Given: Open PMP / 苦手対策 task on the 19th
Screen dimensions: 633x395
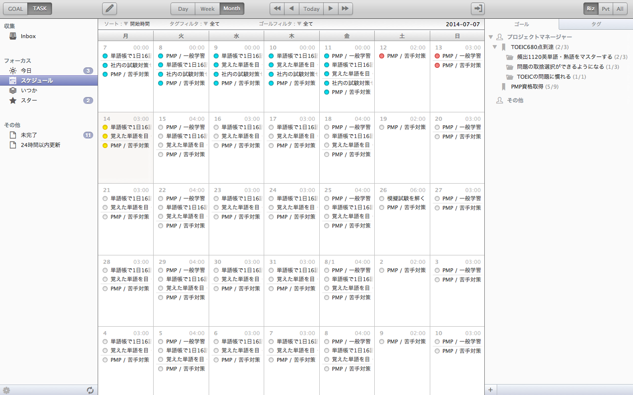Looking at the screenshot, I should (x=406, y=127).
